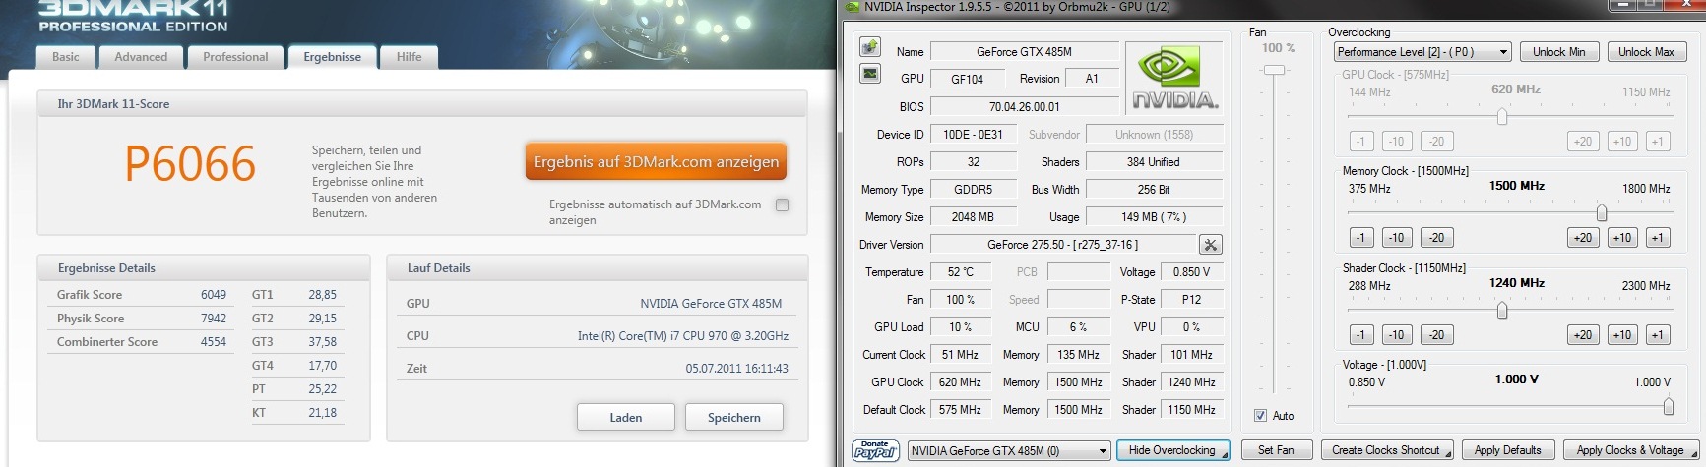The width and height of the screenshot is (1706, 467).
Task: Decrease Memory Clock by 10 MHz
Action: point(1397,238)
